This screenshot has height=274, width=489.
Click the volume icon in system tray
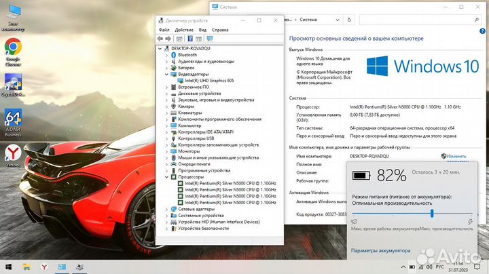tap(429, 267)
